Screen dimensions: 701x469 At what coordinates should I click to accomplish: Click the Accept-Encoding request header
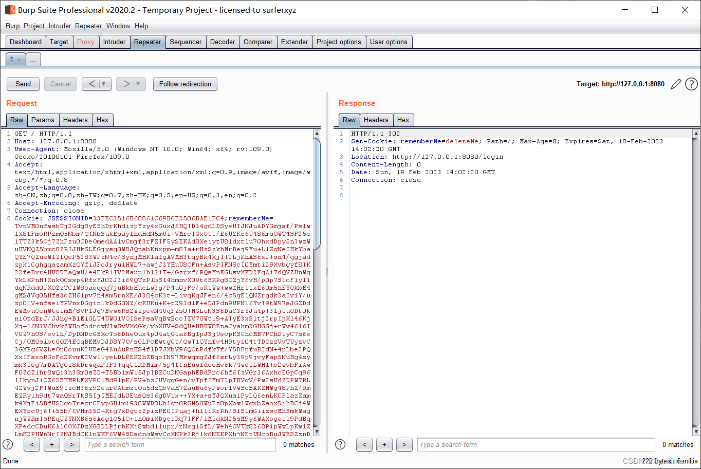coord(76,203)
